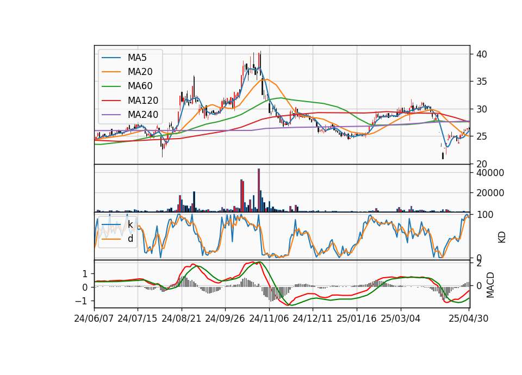522x375 pixels.
Task: Click the k legend label in KD panel
Action: [130, 224]
